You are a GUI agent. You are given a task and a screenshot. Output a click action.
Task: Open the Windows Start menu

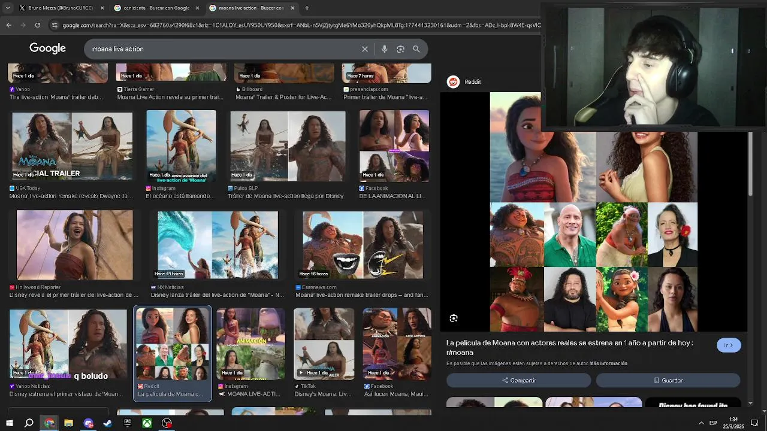coord(10,423)
